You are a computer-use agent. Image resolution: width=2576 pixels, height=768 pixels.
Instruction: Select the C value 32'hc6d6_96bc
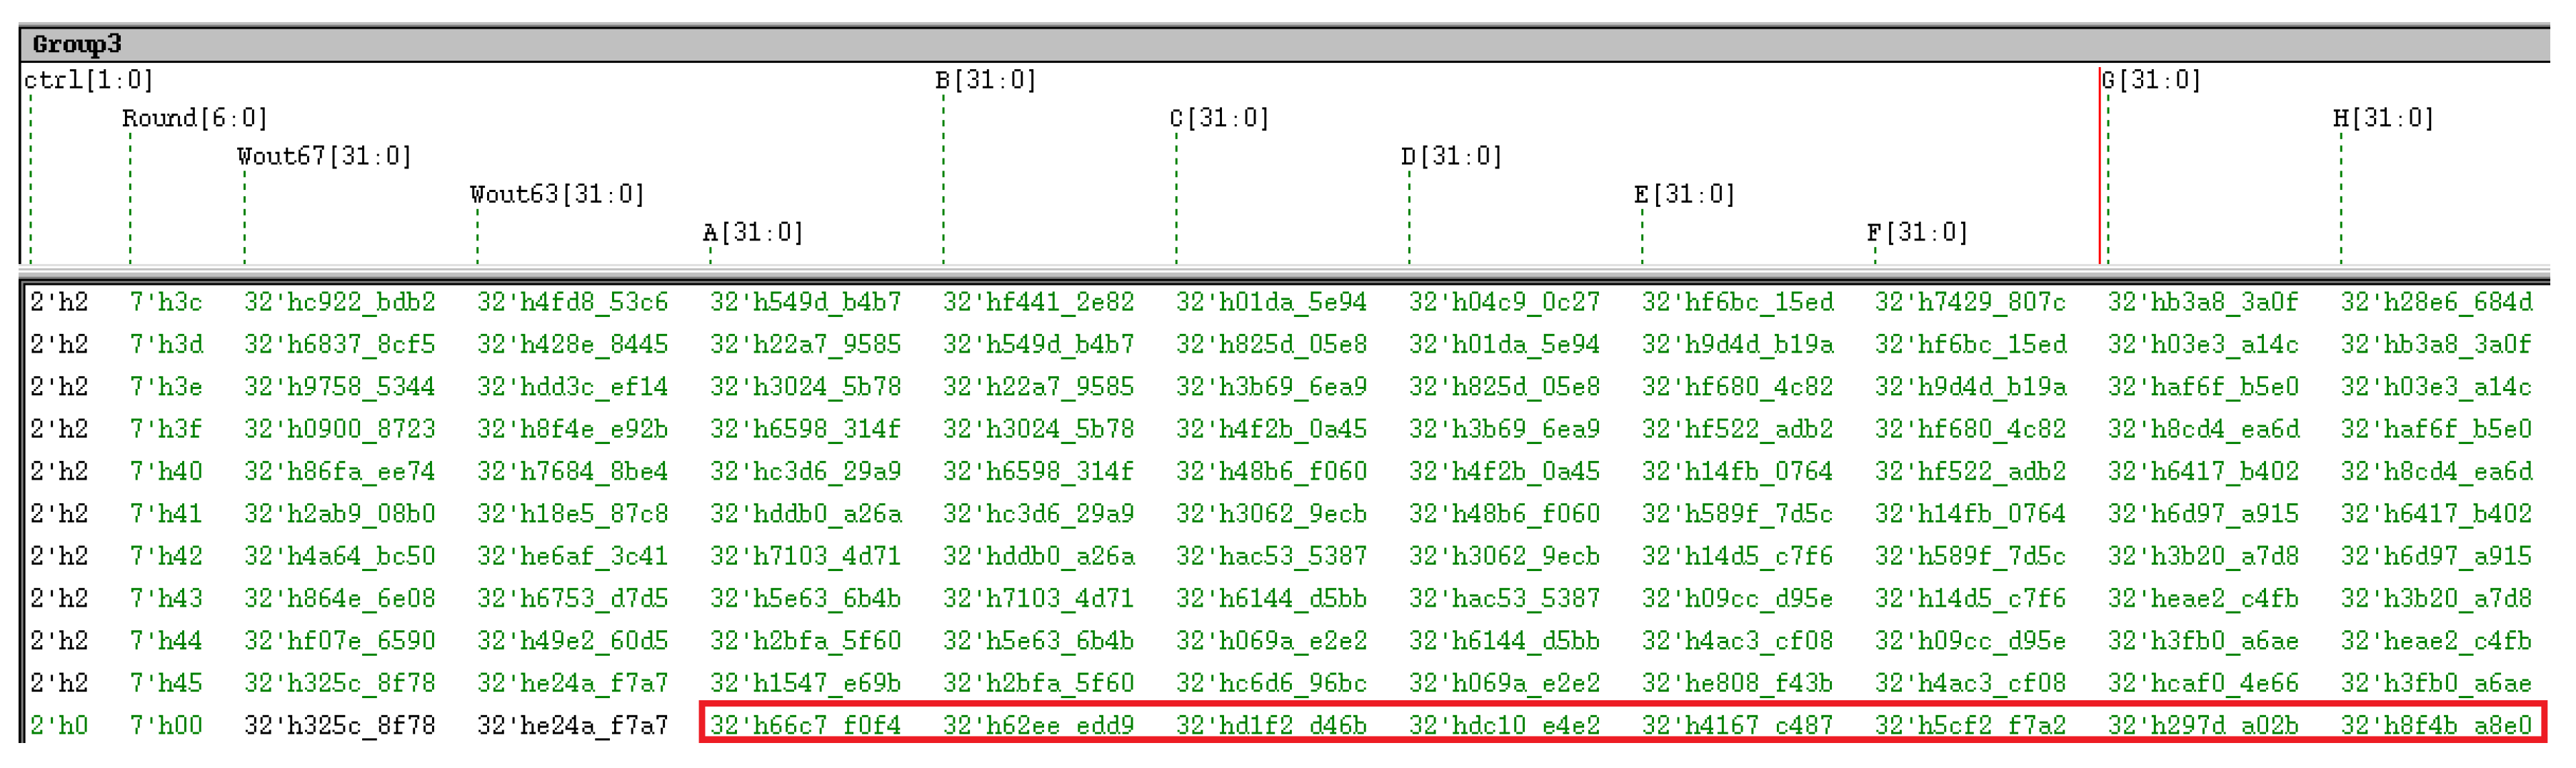pyautogui.click(x=1272, y=683)
